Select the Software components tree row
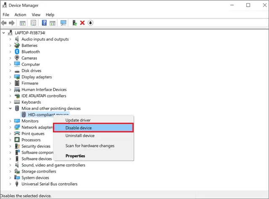This screenshot has height=199, width=269. 37,152
